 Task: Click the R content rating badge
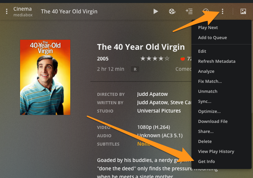(135, 69)
